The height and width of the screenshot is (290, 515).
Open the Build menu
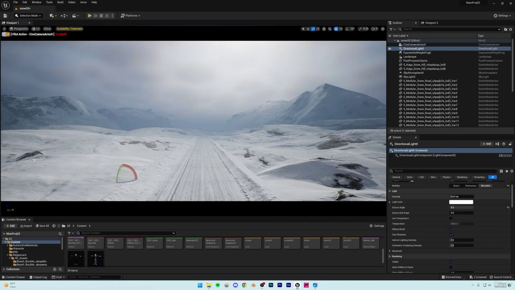[60, 2]
